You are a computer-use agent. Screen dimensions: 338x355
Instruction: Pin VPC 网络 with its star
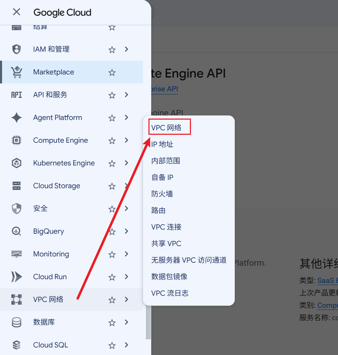(112, 300)
